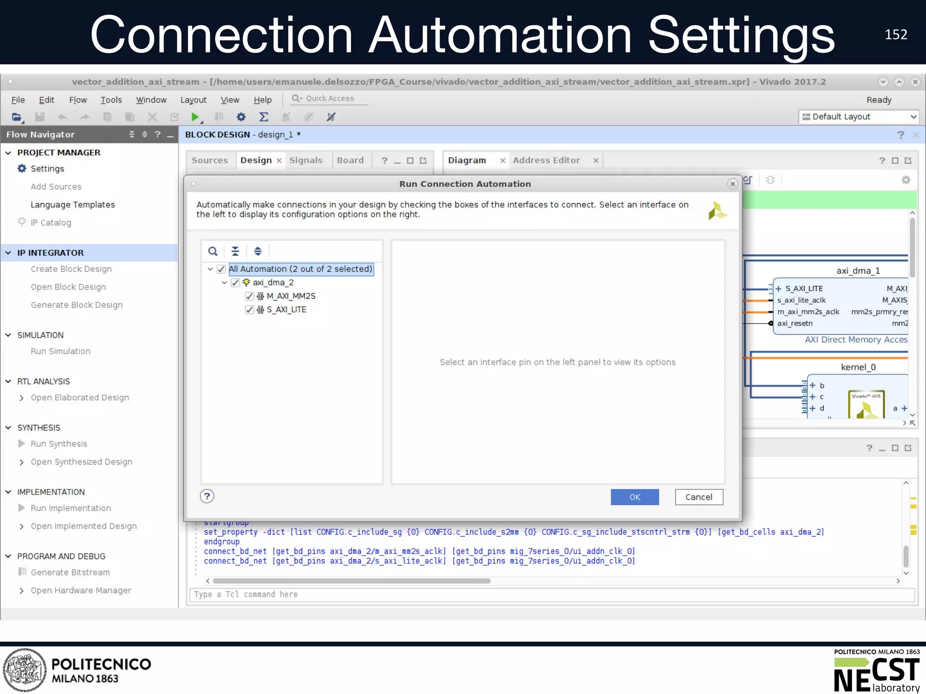The width and height of the screenshot is (926, 694).
Task: Click the Save toolbar icon
Action: tap(40, 117)
